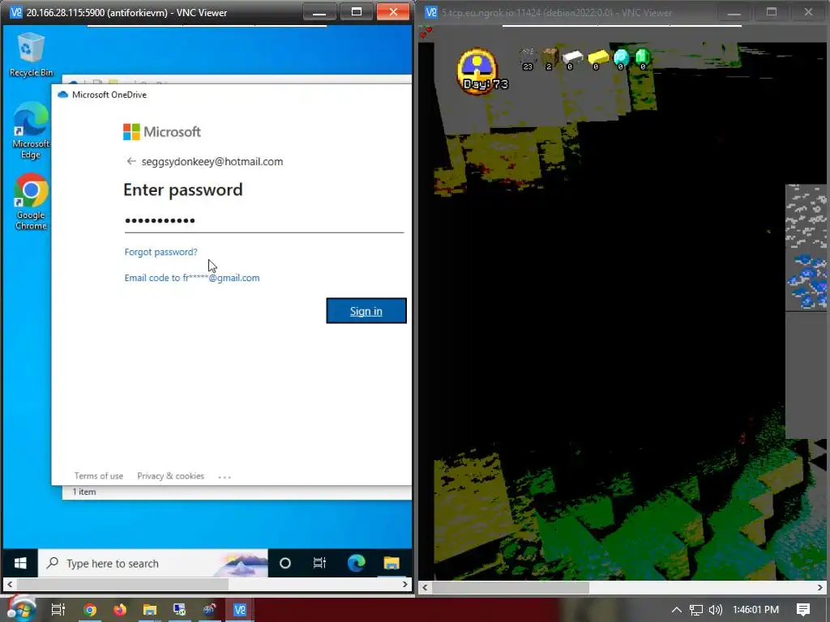This screenshot has height=622, width=830.
Task: Click the Sign in button
Action: point(366,311)
